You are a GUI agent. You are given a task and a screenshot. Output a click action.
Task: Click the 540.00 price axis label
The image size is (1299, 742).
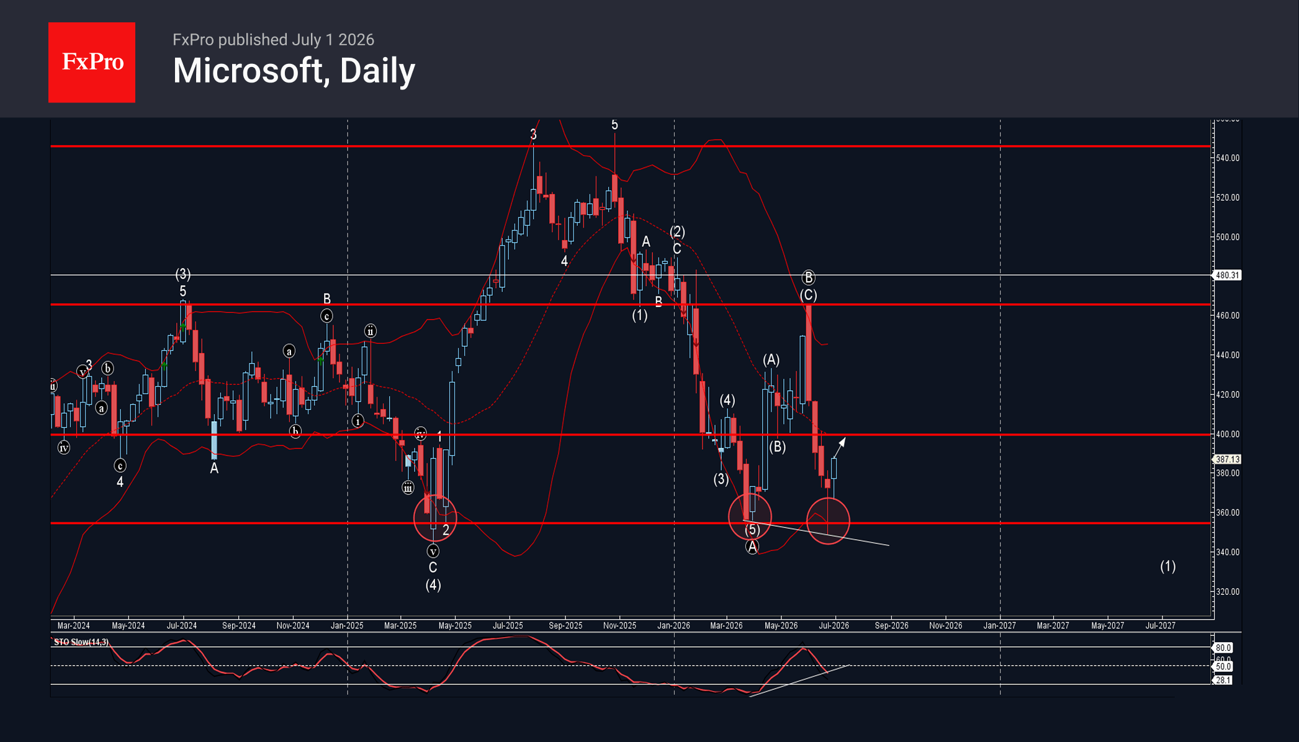[x=1228, y=158]
